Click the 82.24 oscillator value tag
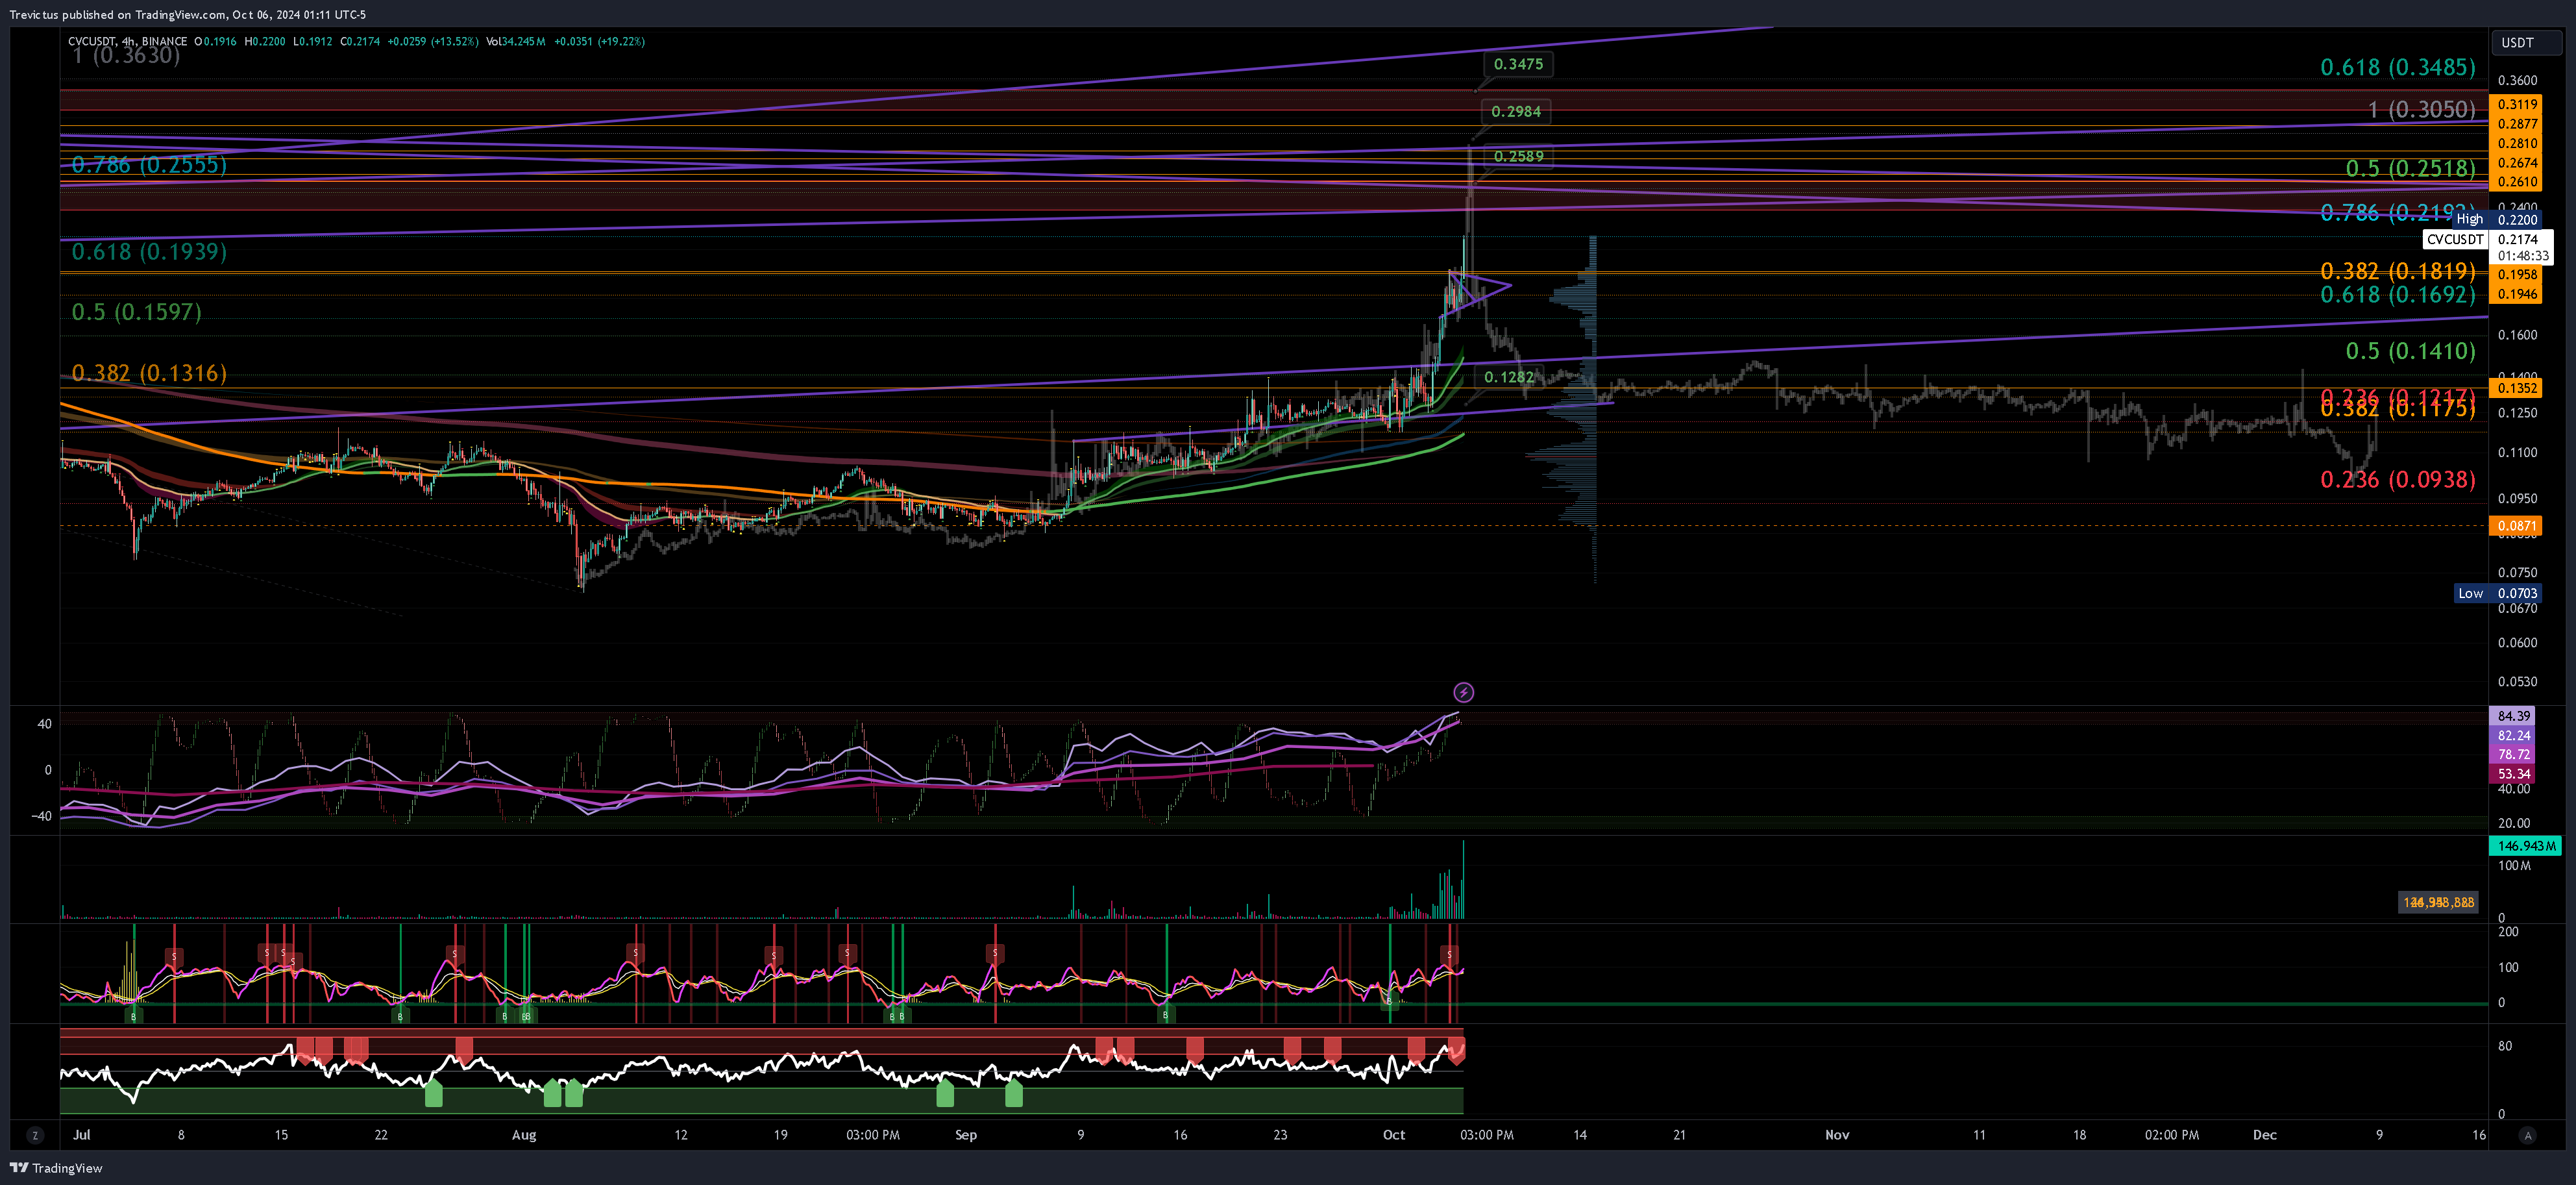This screenshot has width=2576, height=1185. 2512,736
